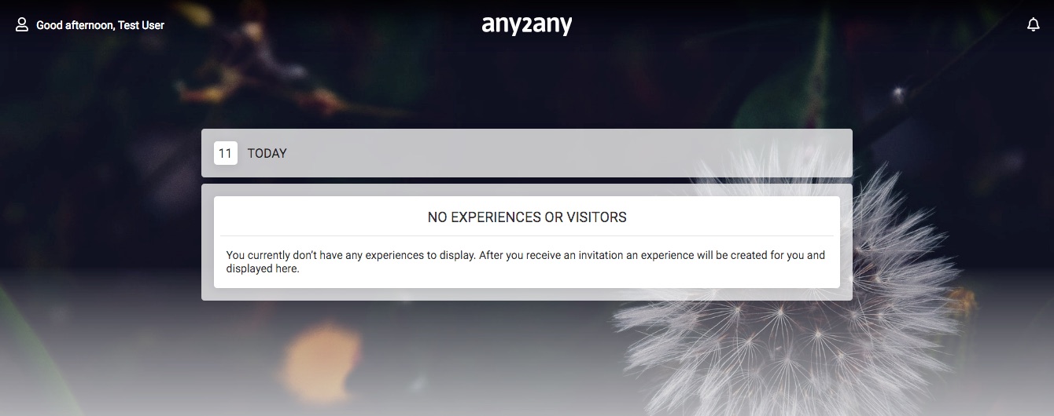Open the user profile icon
The width and height of the screenshot is (1054, 416).
pyautogui.click(x=22, y=25)
